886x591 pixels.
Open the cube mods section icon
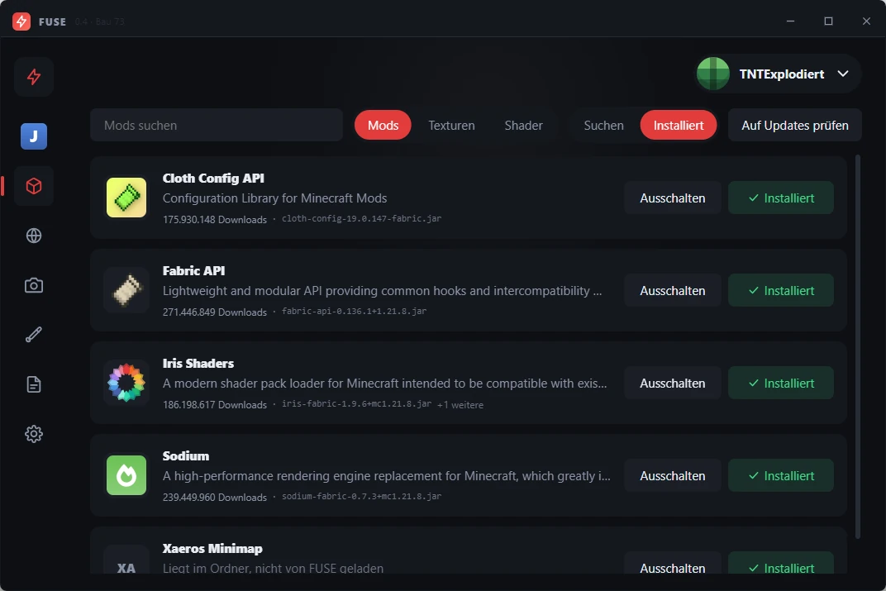pos(34,186)
